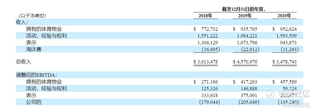Click the watermark logo icon near bottom right
Viewport: 316px width, 112px height.
270,94
